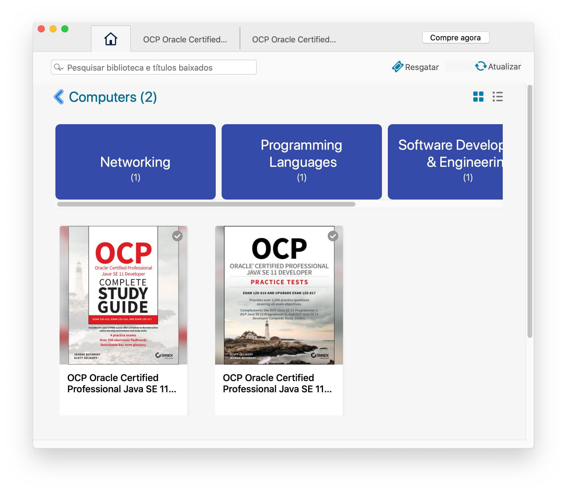
Task: Open first OCP Oracle Certified tab
Action: (185, 39)
